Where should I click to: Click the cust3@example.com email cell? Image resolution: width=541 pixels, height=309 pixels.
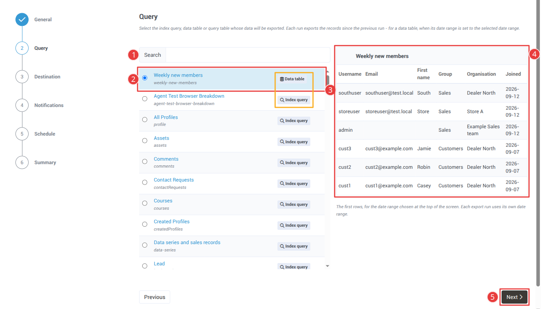[x=389, y=149]
